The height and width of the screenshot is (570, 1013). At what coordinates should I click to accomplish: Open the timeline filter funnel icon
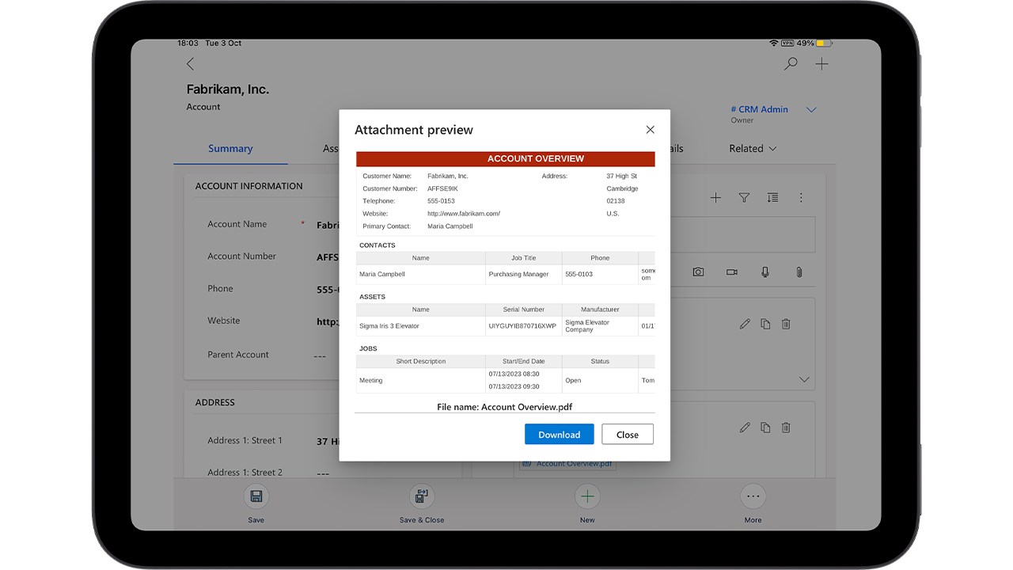pyautogui.click(x=744, y=198)
